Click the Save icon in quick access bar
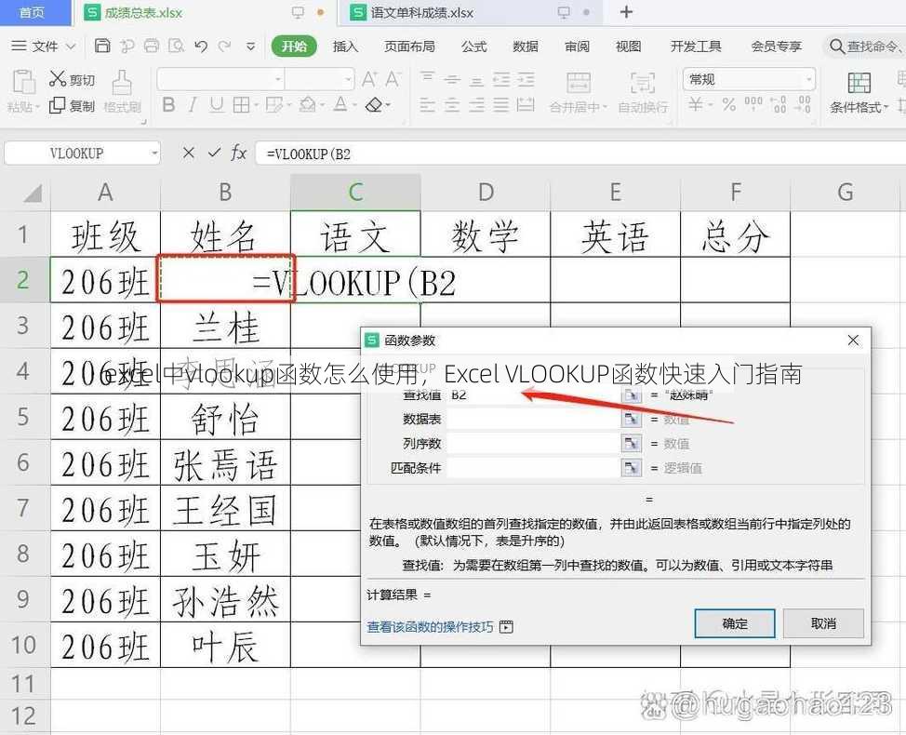906x735 pixels. tap(102, 46)
